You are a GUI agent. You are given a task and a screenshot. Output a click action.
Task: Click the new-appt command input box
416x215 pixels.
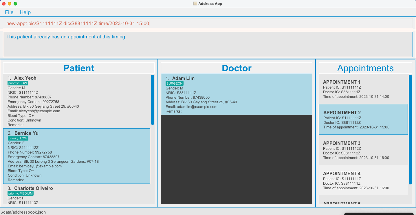point(208,23)
